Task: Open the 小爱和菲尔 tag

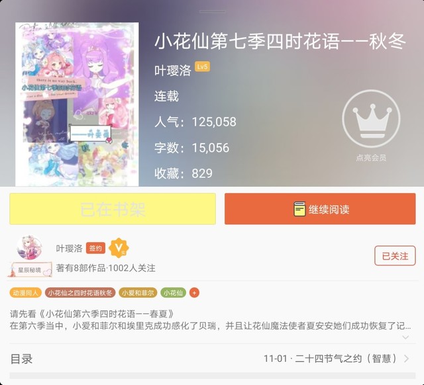Action: [x=138, y=292]
